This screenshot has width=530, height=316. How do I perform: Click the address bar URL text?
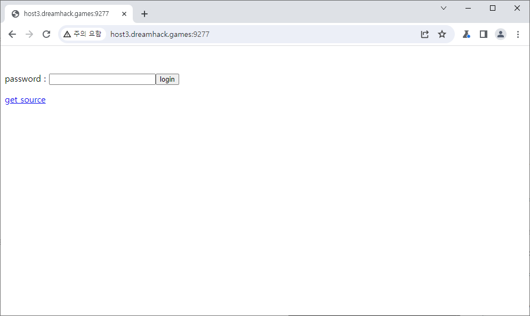point(160,34)
